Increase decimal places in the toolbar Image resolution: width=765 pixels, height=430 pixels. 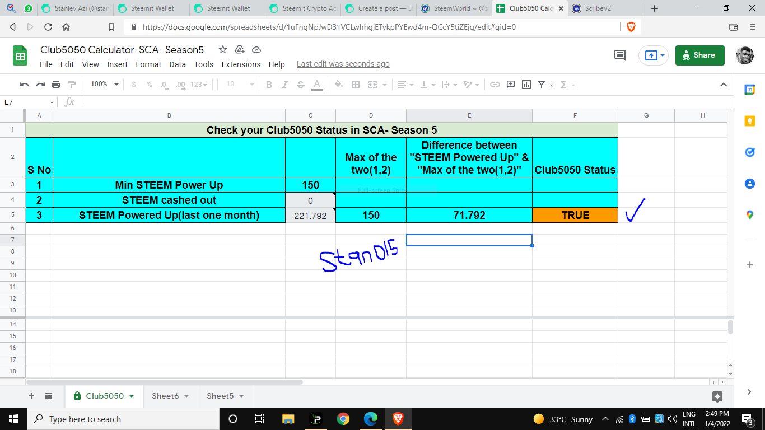click(180, 85)
